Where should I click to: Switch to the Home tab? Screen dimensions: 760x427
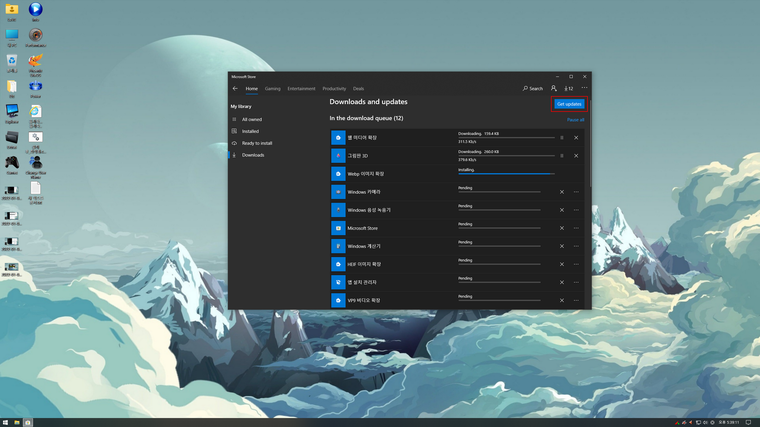251,89
